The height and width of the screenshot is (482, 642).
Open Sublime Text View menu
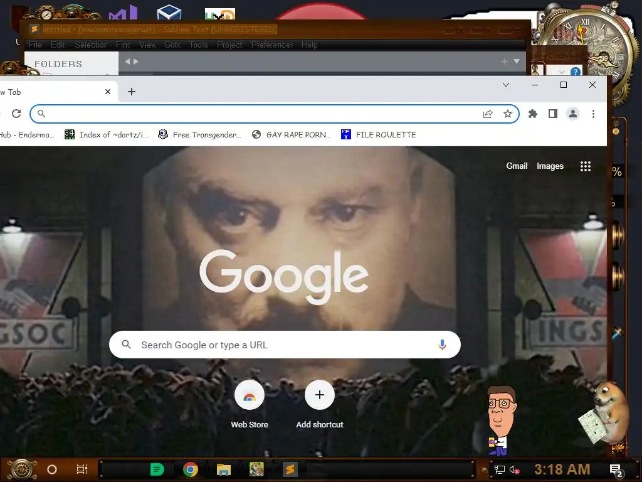pos(147,45)
